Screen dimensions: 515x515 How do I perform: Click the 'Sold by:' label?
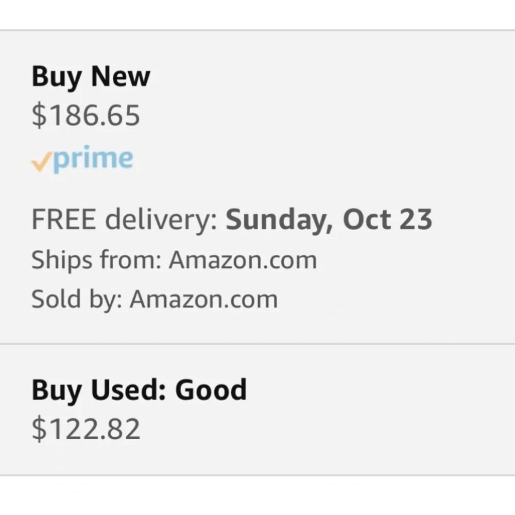[77, 299]
